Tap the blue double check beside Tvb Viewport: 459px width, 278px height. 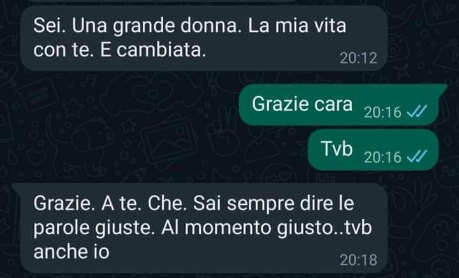[x=417, y=156]
